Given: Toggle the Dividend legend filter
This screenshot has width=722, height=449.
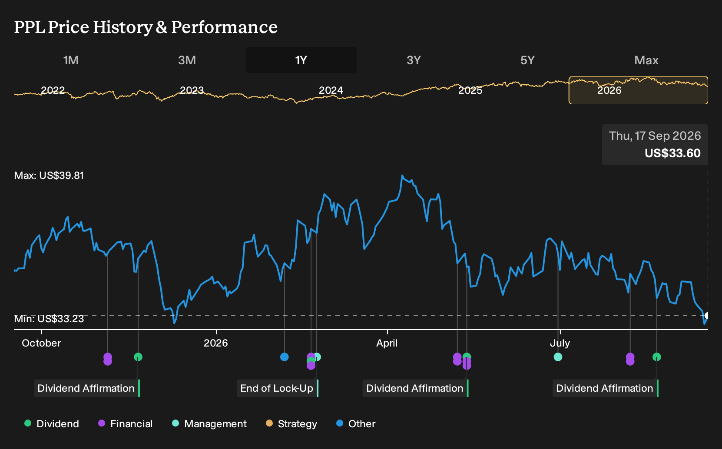Looking at the screenshot, I should point(52,424).
